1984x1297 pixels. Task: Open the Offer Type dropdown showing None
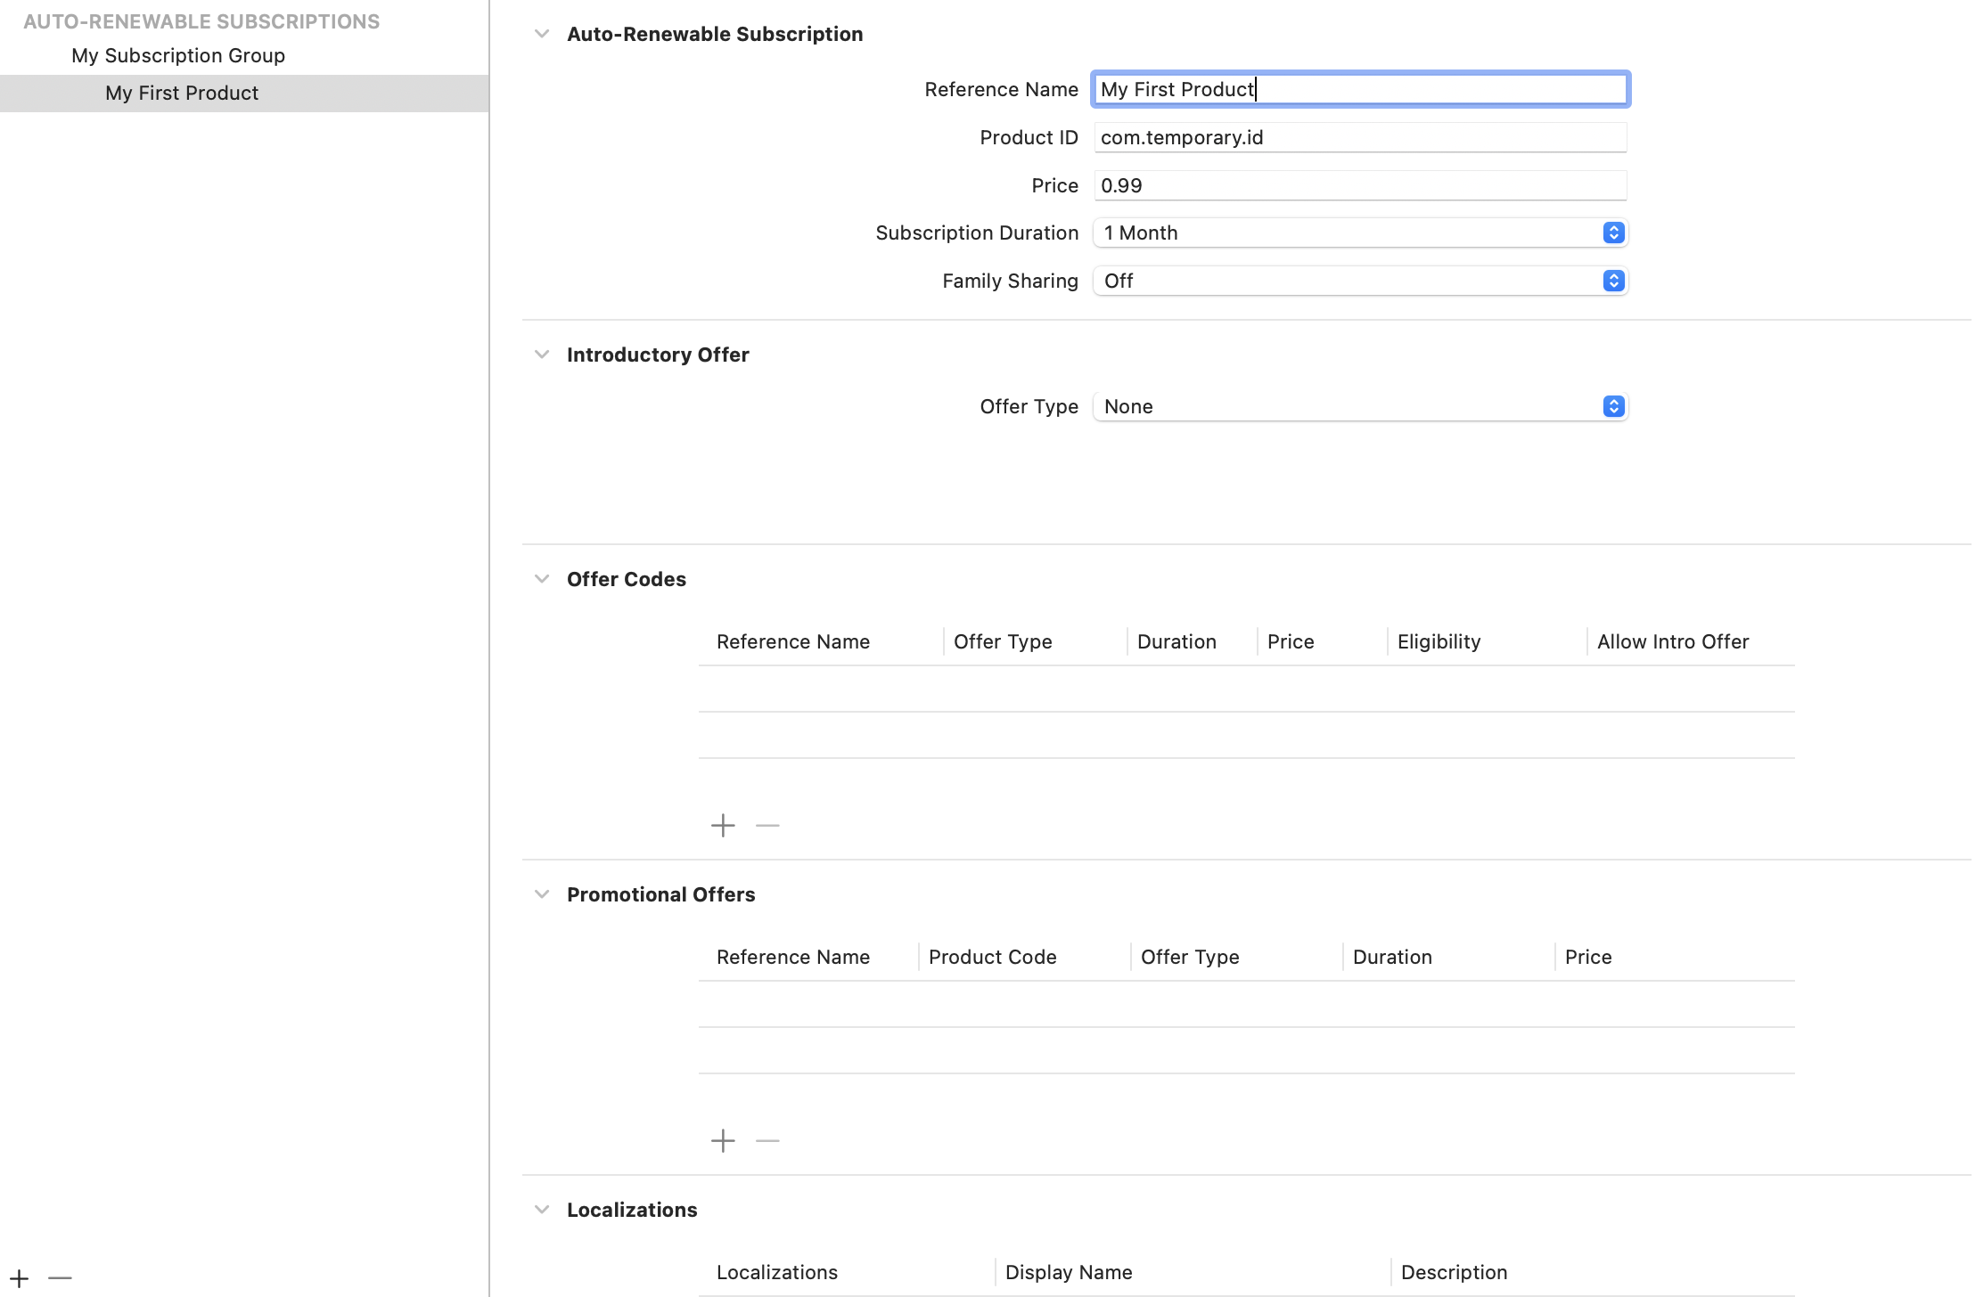click(1359, 406)
